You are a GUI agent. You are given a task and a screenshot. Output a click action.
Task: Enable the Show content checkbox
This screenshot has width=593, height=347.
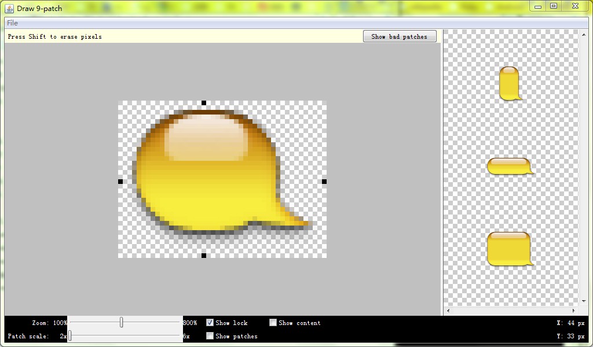click(273, 323)
